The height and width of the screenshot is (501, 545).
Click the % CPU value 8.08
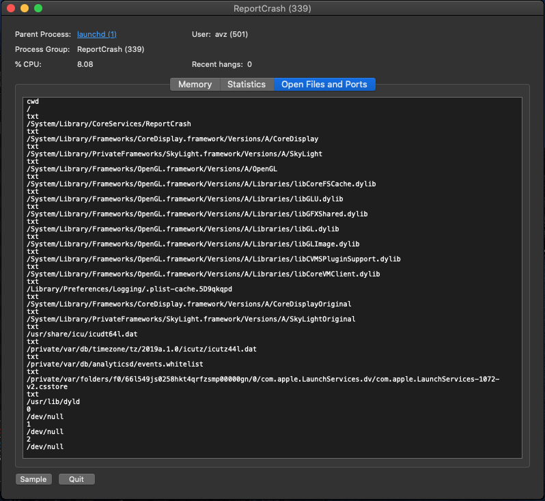(85, 64)
